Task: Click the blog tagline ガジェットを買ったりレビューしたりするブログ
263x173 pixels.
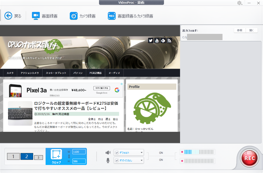Action: pos(35,58)
